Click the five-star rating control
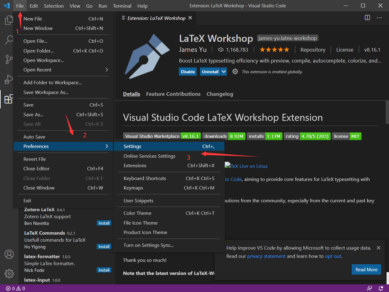389x292 pixels. [x=274, y=49]
